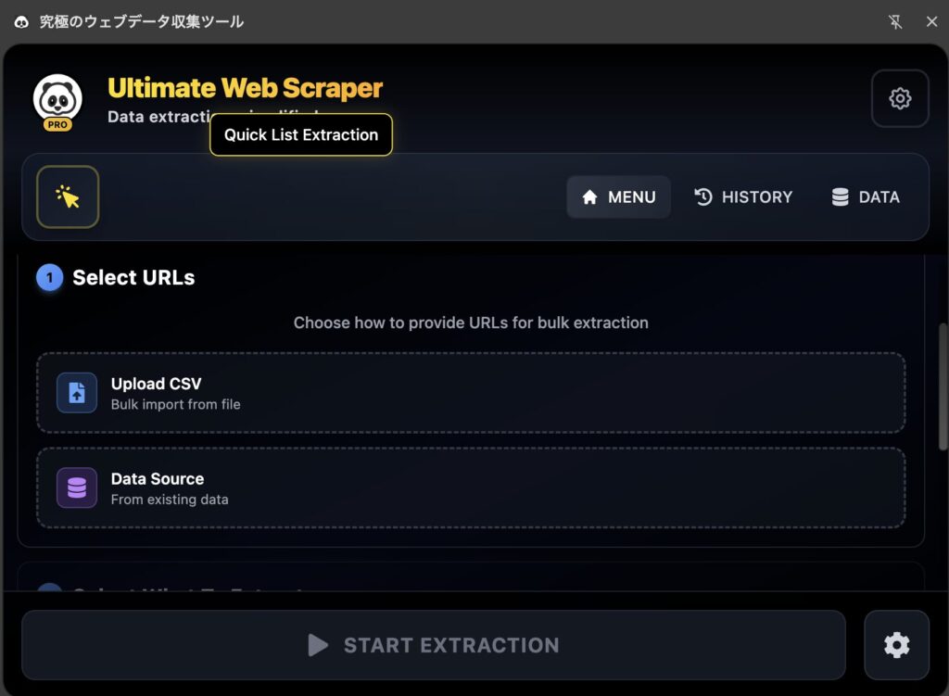Click the blue Upload CSV file icon
Image resolution: width=949 pixels, height=696 pixels.
pyautogui.click(x=77, y=393)
